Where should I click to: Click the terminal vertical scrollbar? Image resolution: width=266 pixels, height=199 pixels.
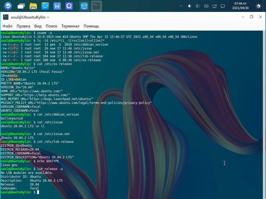pos(264,115)
